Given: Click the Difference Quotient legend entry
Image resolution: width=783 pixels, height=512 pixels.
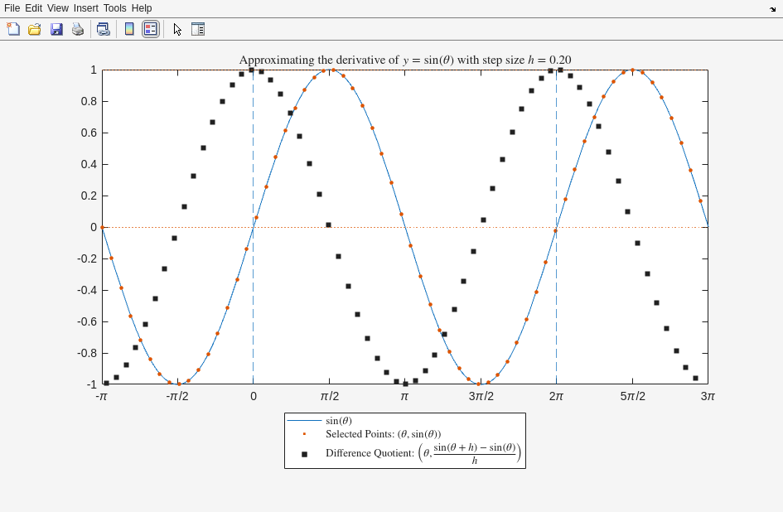Looking at the screenshot, I should 423,453.
